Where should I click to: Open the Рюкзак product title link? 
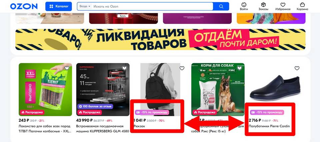point(139,126)
